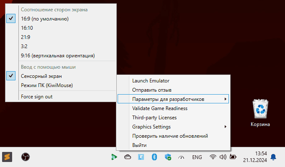The image size is (285, 167).
Task: Choose the 21:9 aspect ratio
Action: click(61, 37)
